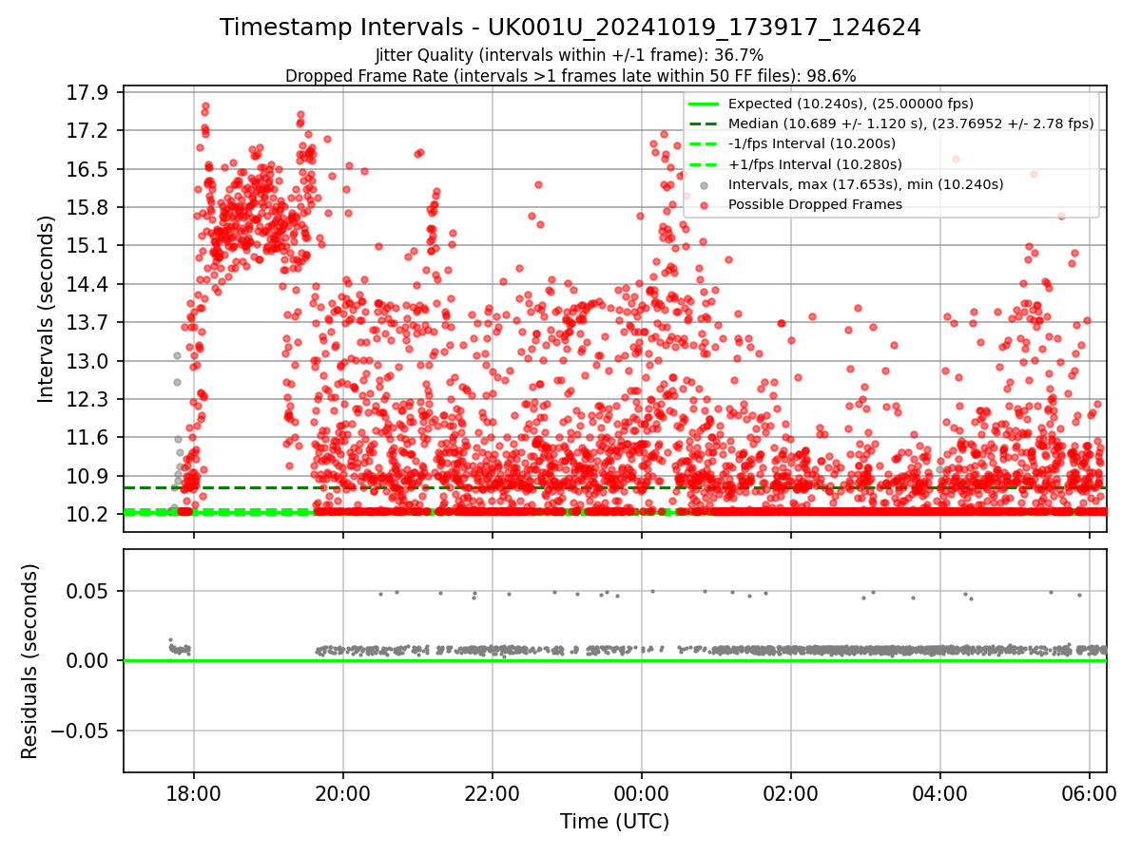This screenshot has height=855, width=1141.
Task: Select the Jitter Quality 36.7% subtitle
Action: pos(570,55)
